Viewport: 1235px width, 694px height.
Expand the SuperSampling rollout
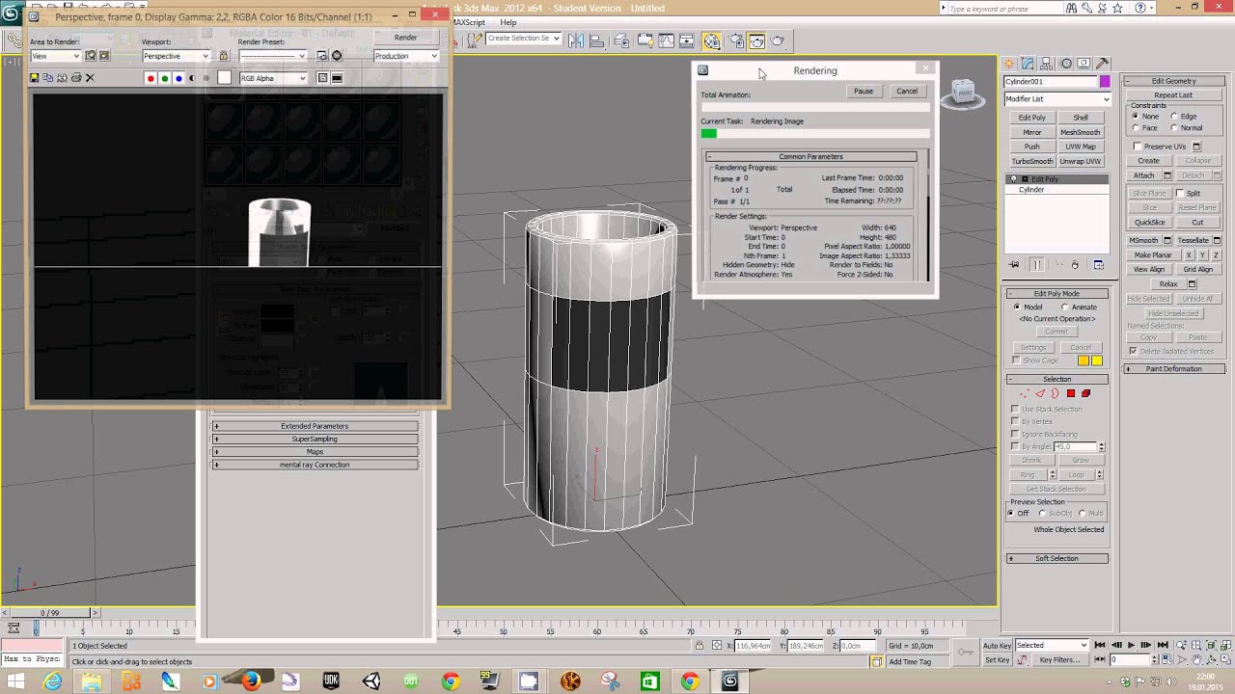pos(315,439)
